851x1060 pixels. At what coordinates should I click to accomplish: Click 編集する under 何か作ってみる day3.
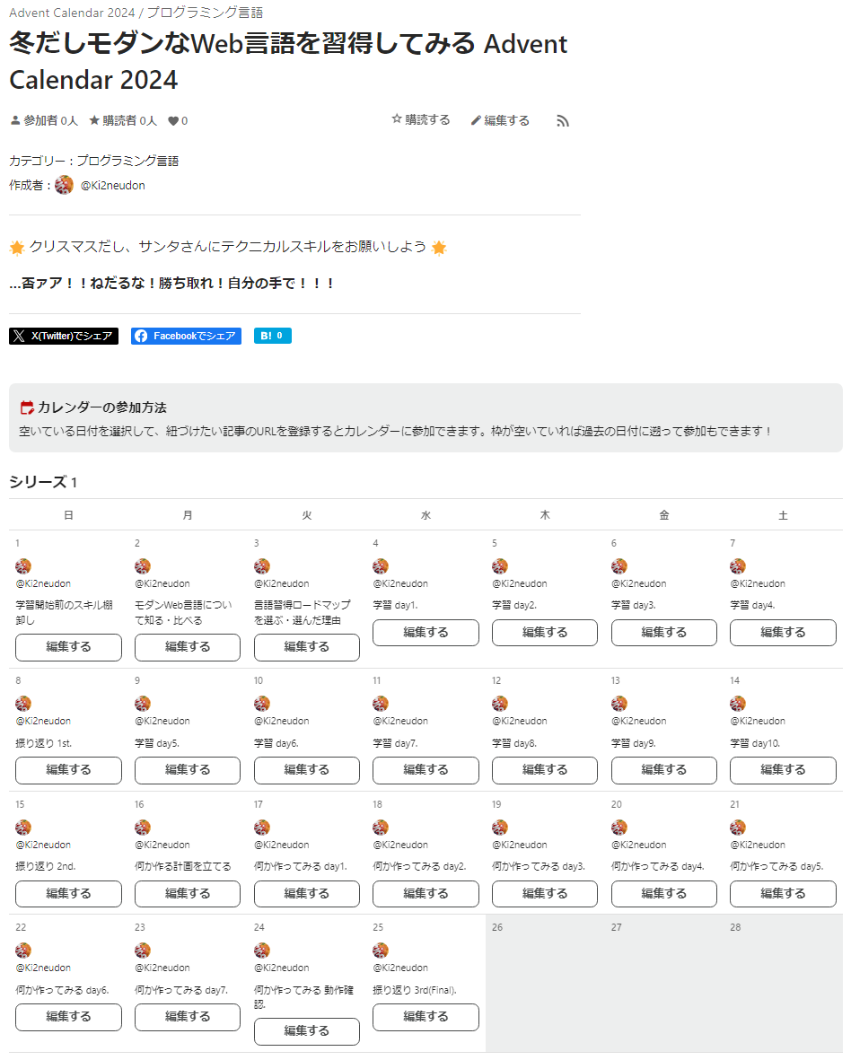click(545, 894)
